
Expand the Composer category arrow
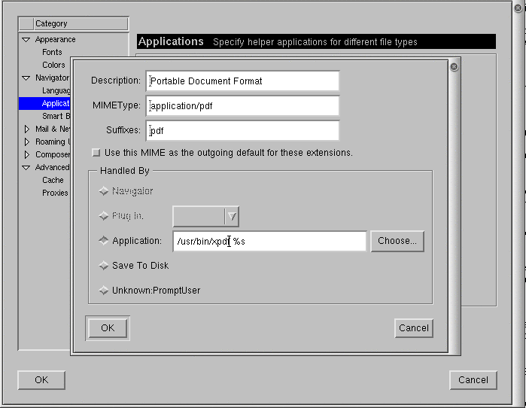point(26,155)
